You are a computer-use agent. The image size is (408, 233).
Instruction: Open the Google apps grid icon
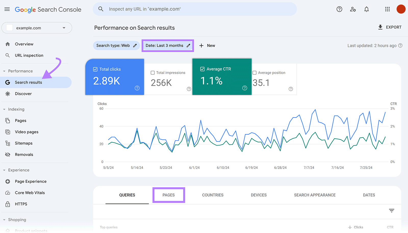387,9
